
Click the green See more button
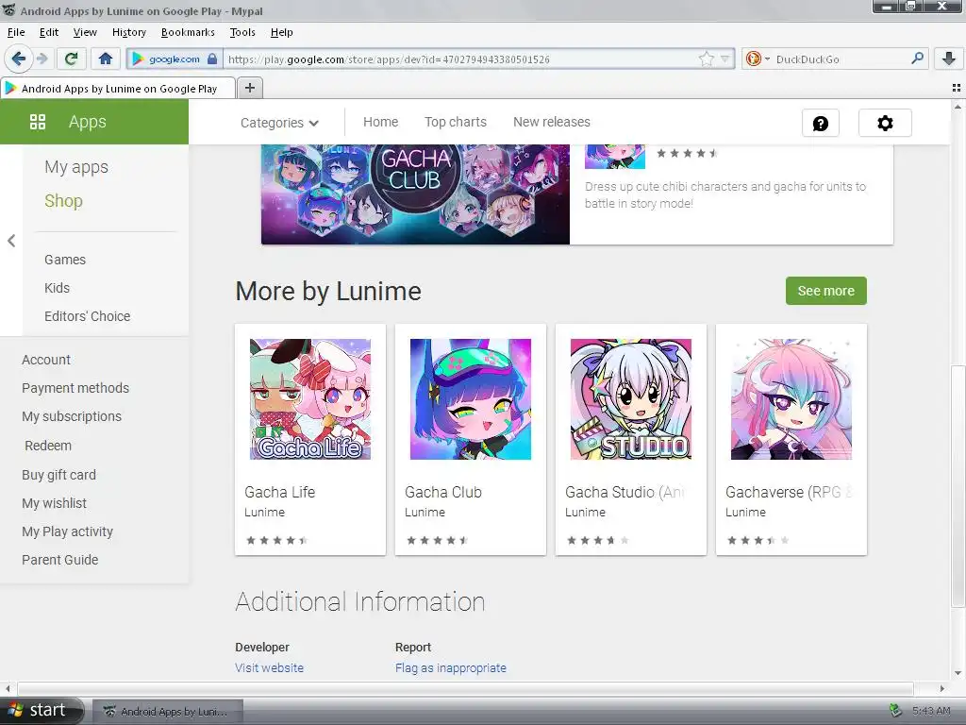click(826, 291)
